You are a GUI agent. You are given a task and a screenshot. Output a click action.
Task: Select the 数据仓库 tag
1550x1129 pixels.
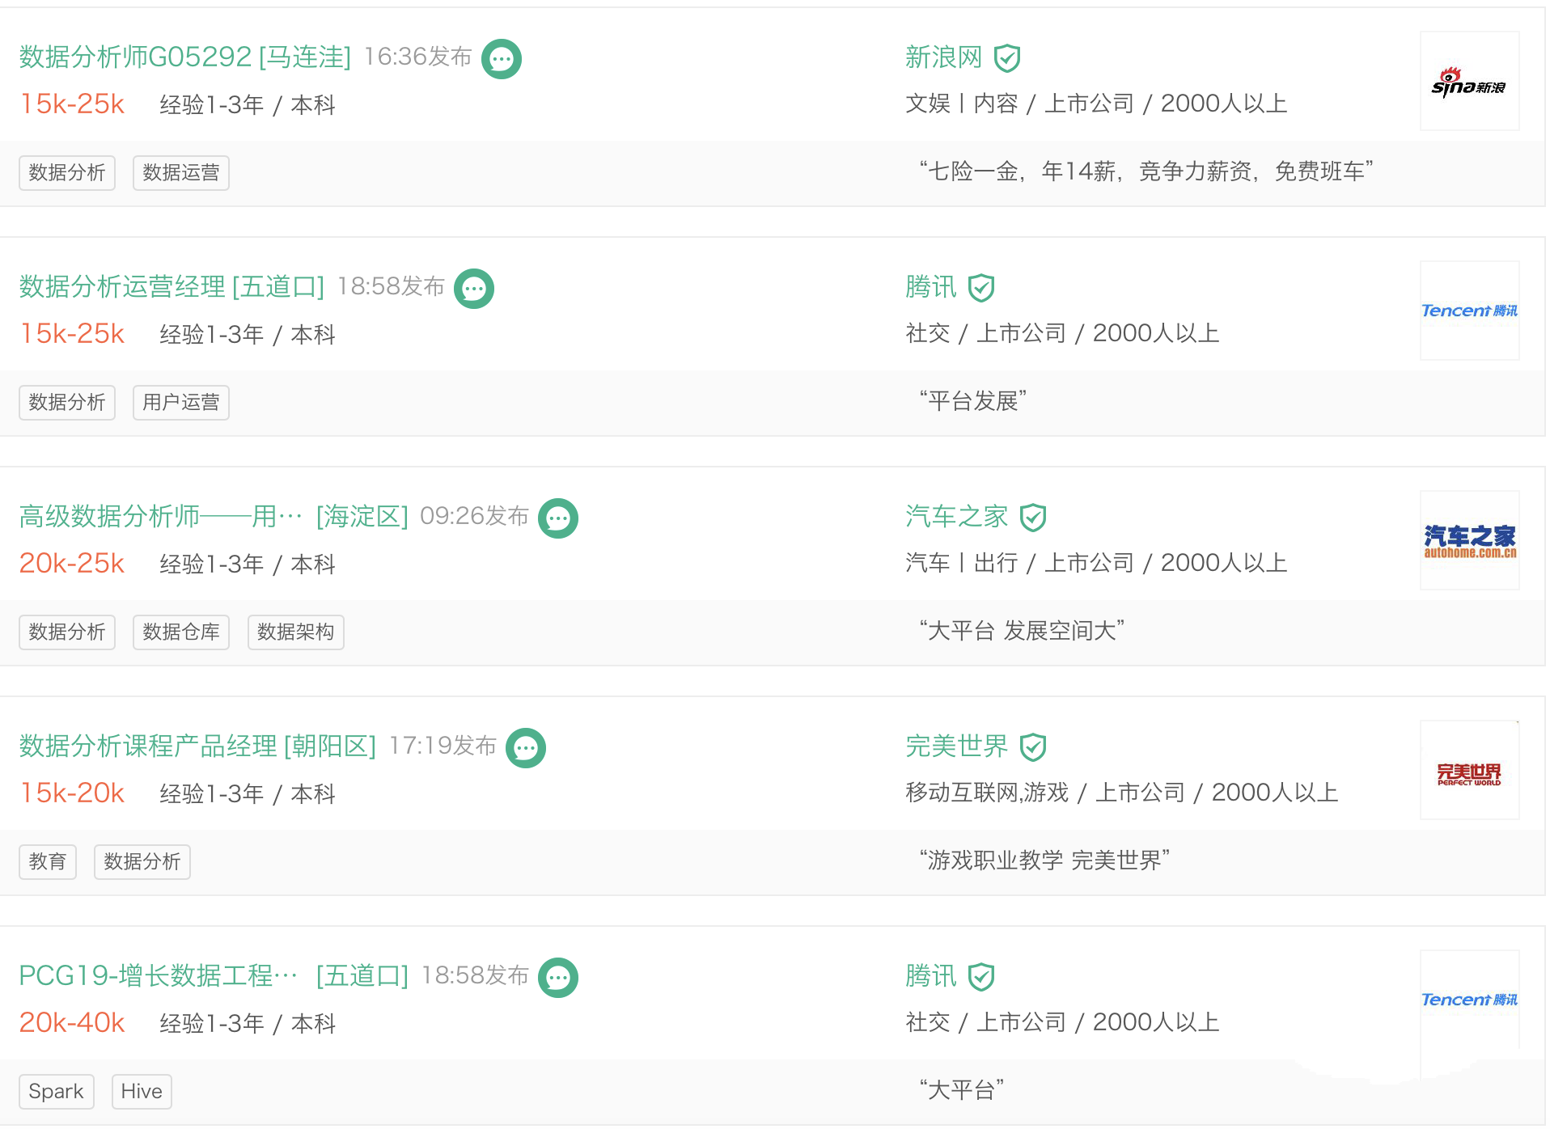coord(181,632)
